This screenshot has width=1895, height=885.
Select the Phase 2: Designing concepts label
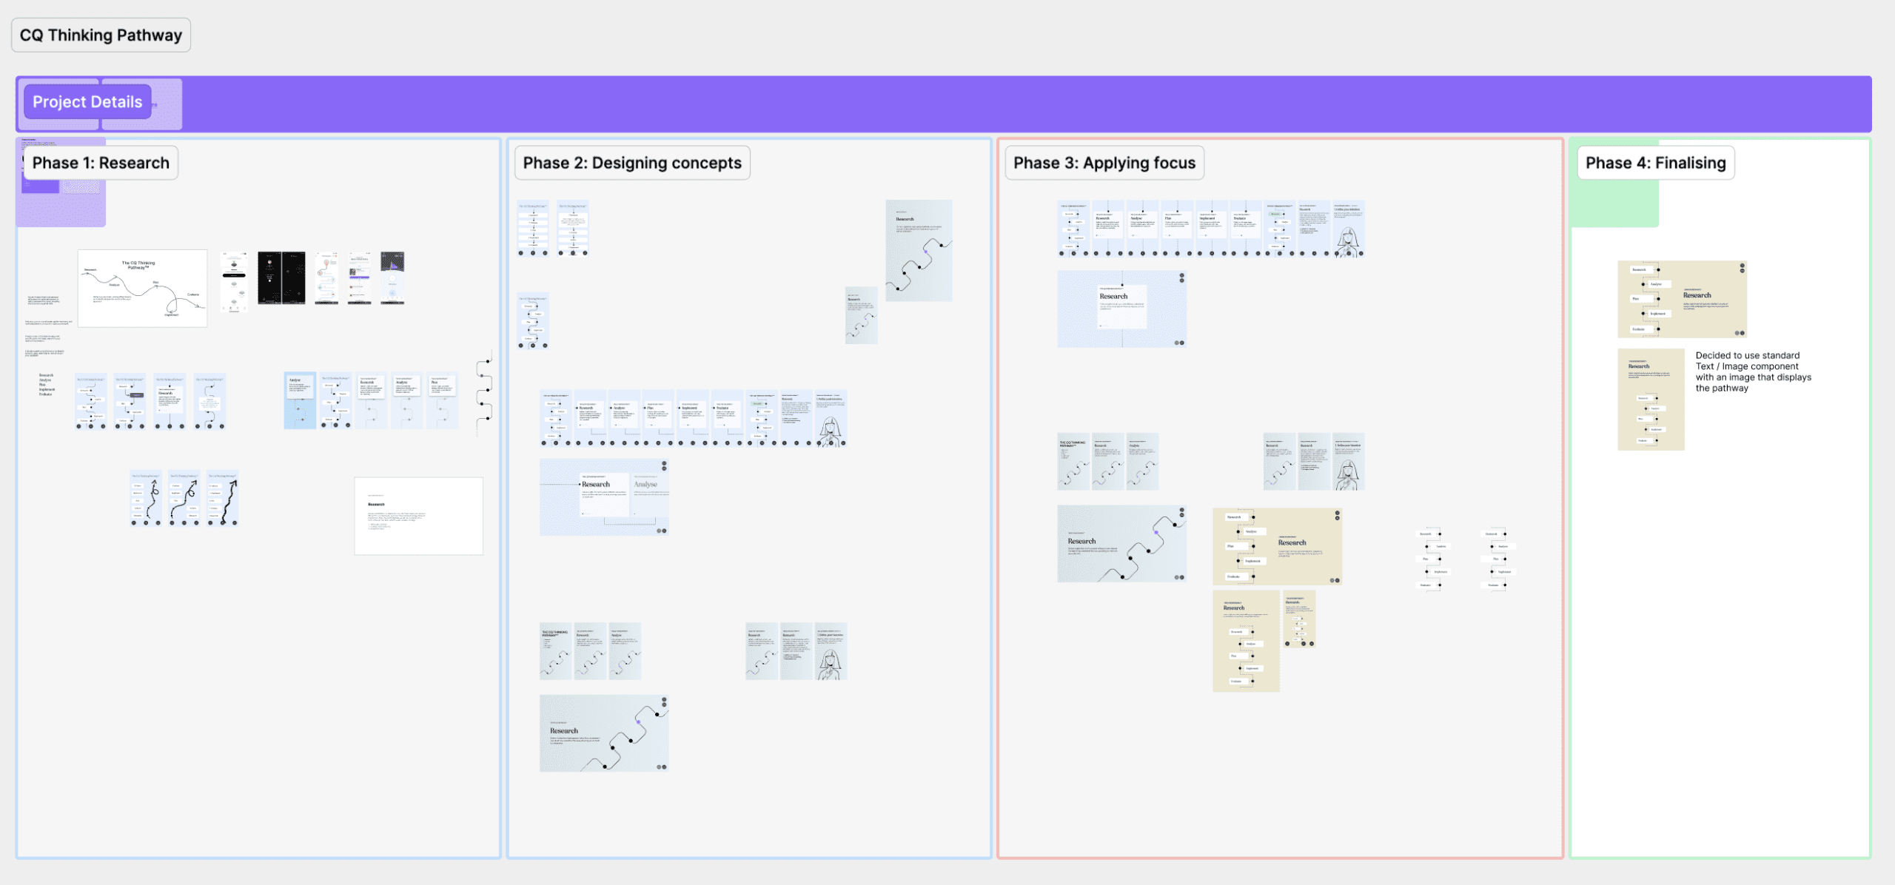[x=631, y=163]
